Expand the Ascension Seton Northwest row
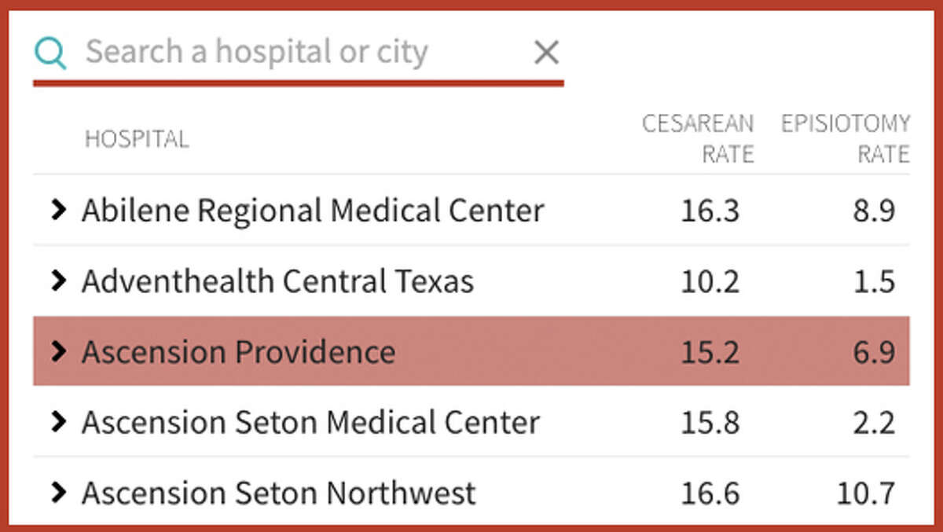 point(60,493)
